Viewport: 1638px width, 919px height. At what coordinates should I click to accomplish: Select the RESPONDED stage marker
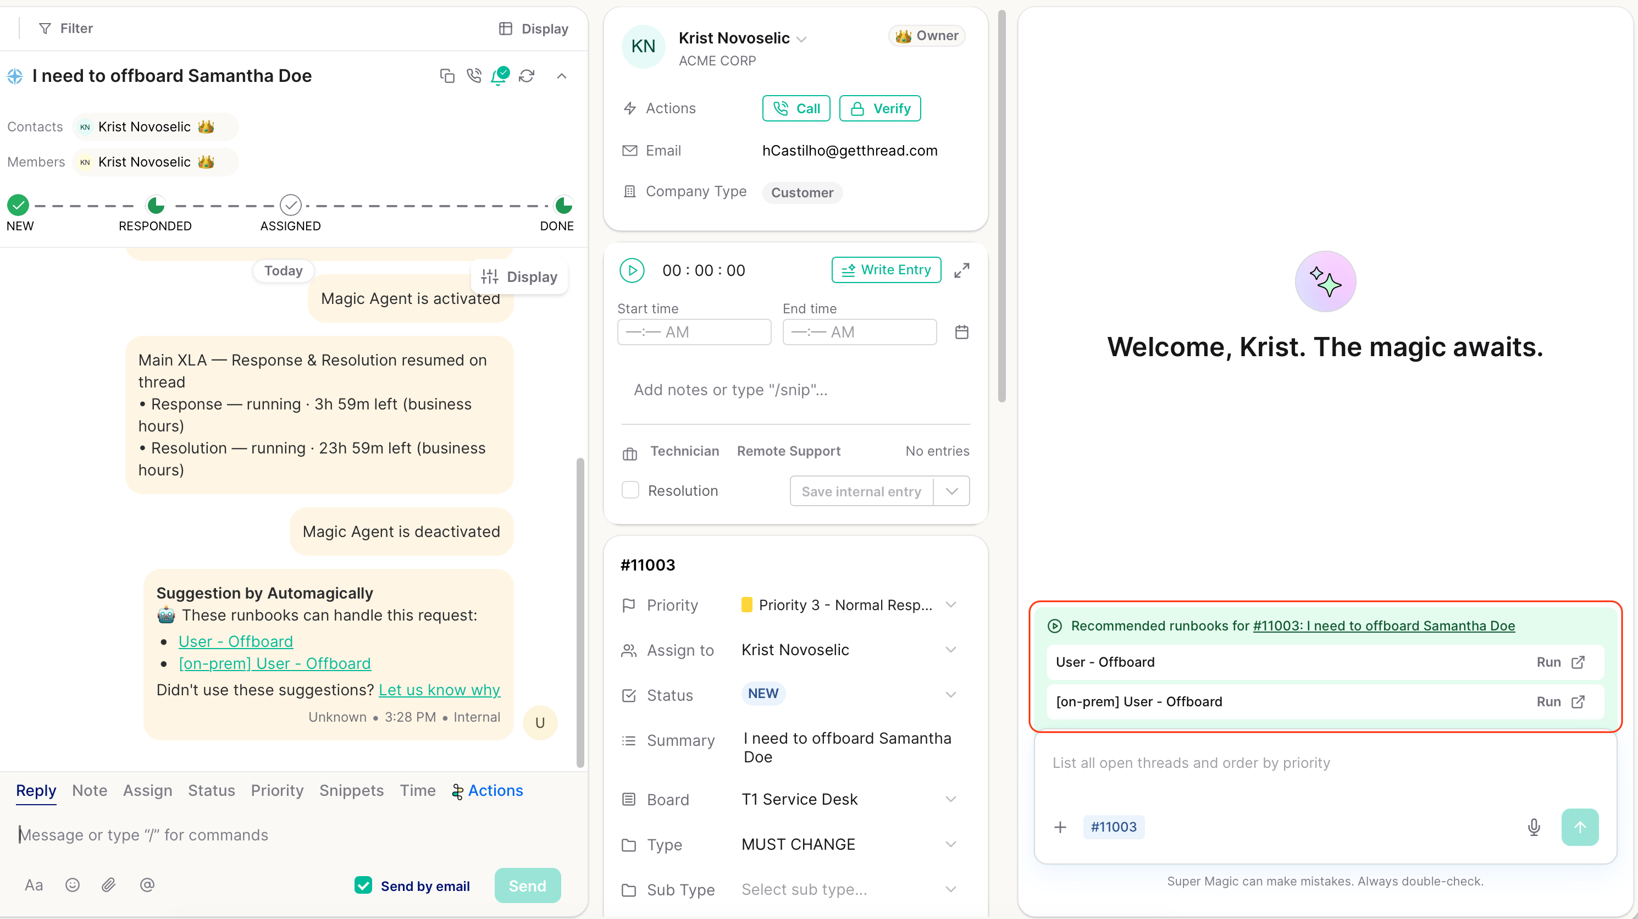(x=155, y=206)
